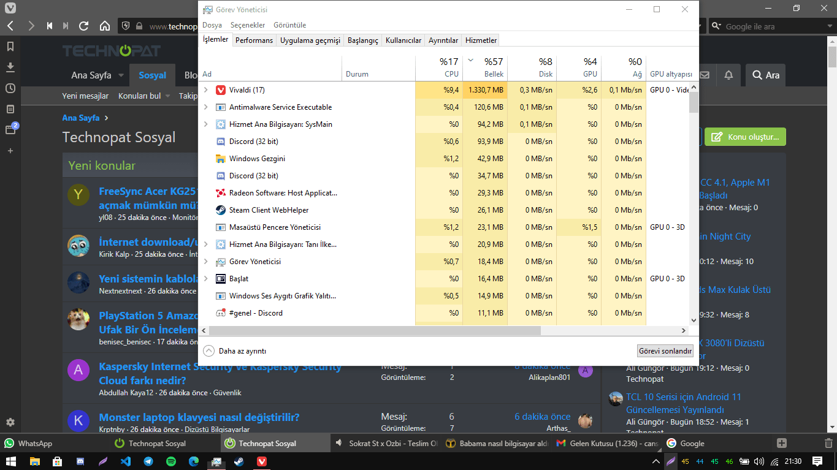Open the Vivaldi downloads panel
This screenshot has width=837, height=470.
tap(10, 67)
